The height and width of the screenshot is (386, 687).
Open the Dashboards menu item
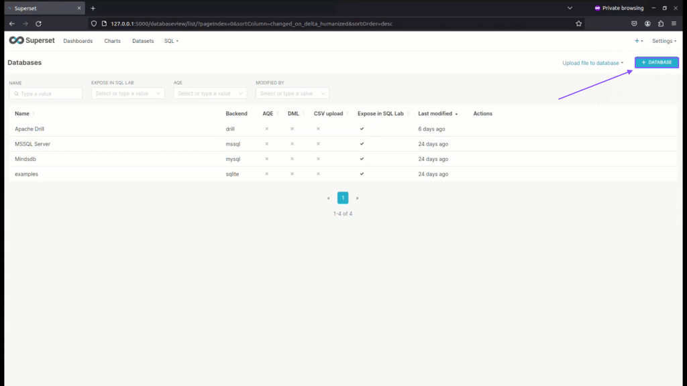click(78, 41)
